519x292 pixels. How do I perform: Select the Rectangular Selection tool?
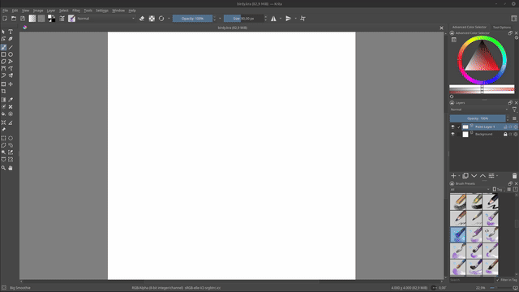click(x=3, y=138)
